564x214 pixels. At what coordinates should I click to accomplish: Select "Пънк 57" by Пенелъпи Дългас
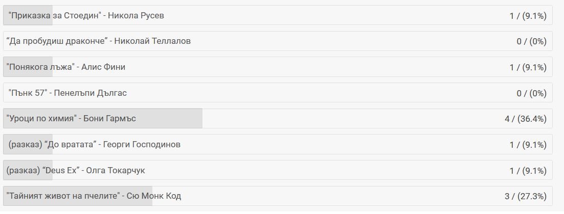tap(67, 93)
